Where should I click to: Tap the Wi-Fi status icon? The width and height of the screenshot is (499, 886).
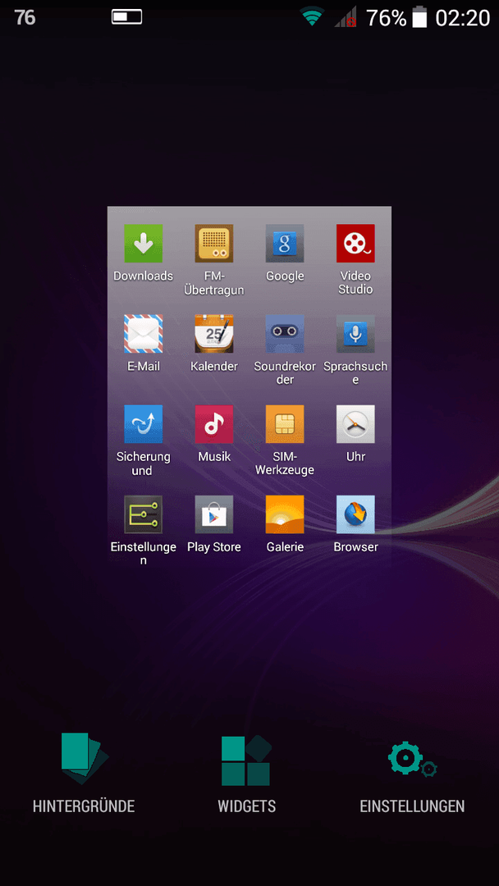312,17
